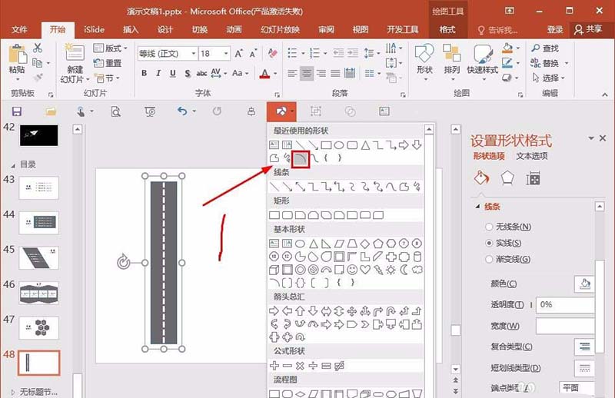
Task: Select the Arc shape in recent shapes
Action: (x=301, y=159)
